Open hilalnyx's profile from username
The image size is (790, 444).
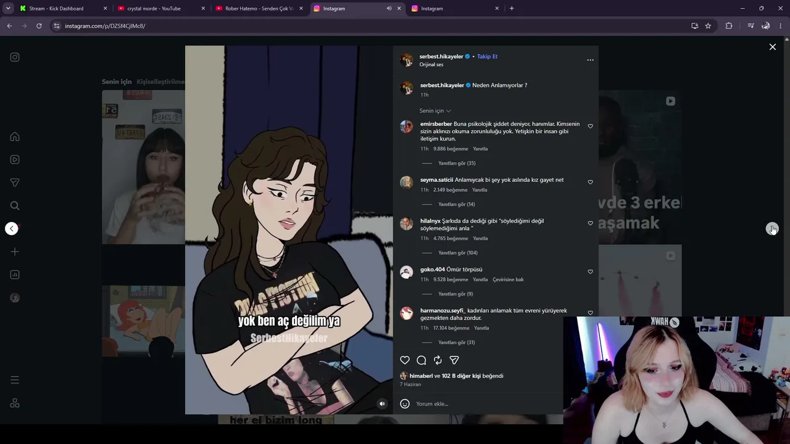[430, 221]
